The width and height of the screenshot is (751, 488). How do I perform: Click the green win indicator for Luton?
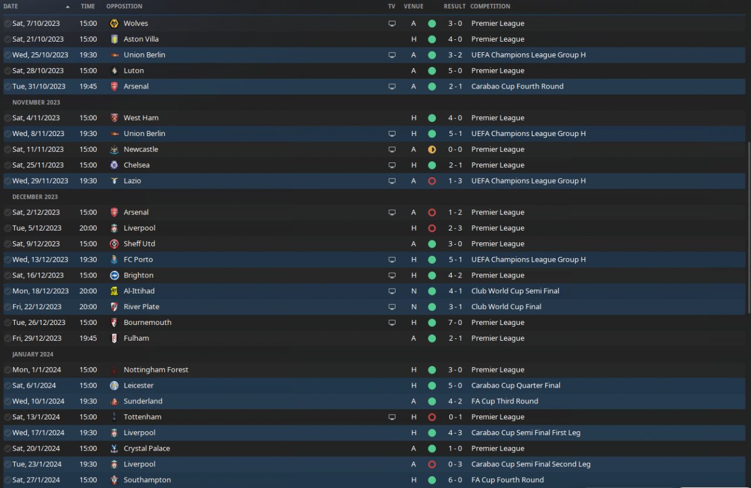[432, 71]
